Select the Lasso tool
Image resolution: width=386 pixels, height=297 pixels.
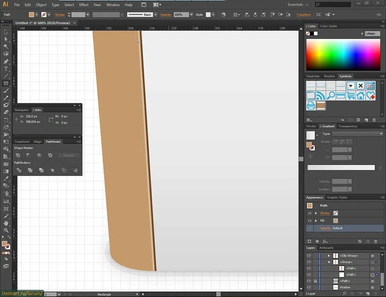click(x=6, y=54)
